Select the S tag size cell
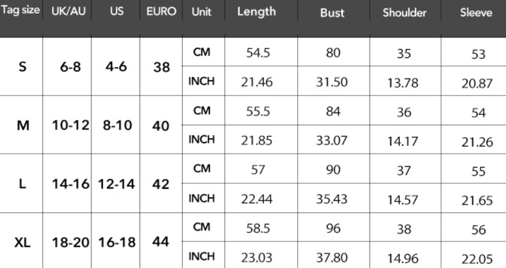This screenshot has width=506, height=268. pyautogui.click(x=22, y=67)
